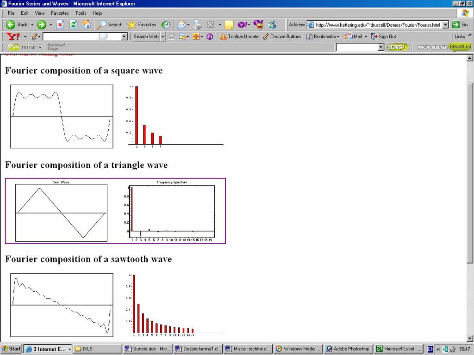This screenshot has height=355, width=474.
Task: Click the orange target icon on the Yahoo toolbar
Action: click(196, 37)
